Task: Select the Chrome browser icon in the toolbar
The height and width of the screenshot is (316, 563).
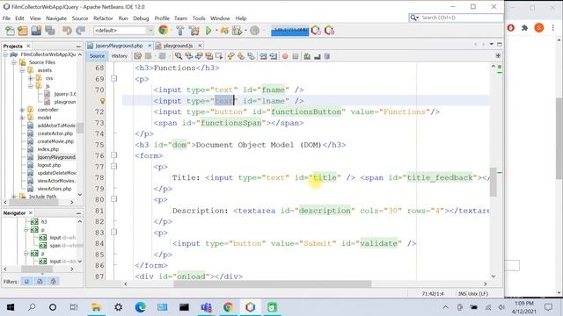Action: click(x=164, y=31)
